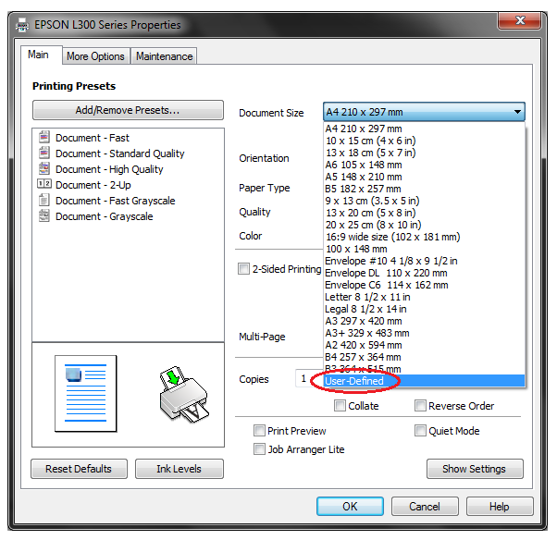
Task: Click the Show Settings button
Action: 475,469
